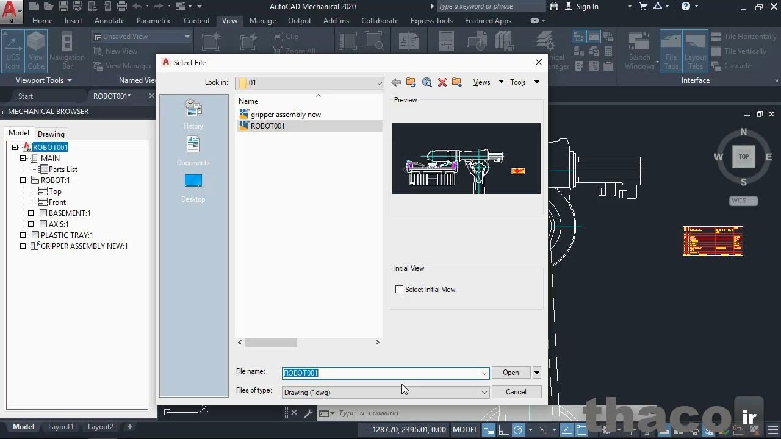Click the New file icon in Quick Access
Image resolution: width=781 pixels, height=439 pixels.
click(x=34, y=7)
